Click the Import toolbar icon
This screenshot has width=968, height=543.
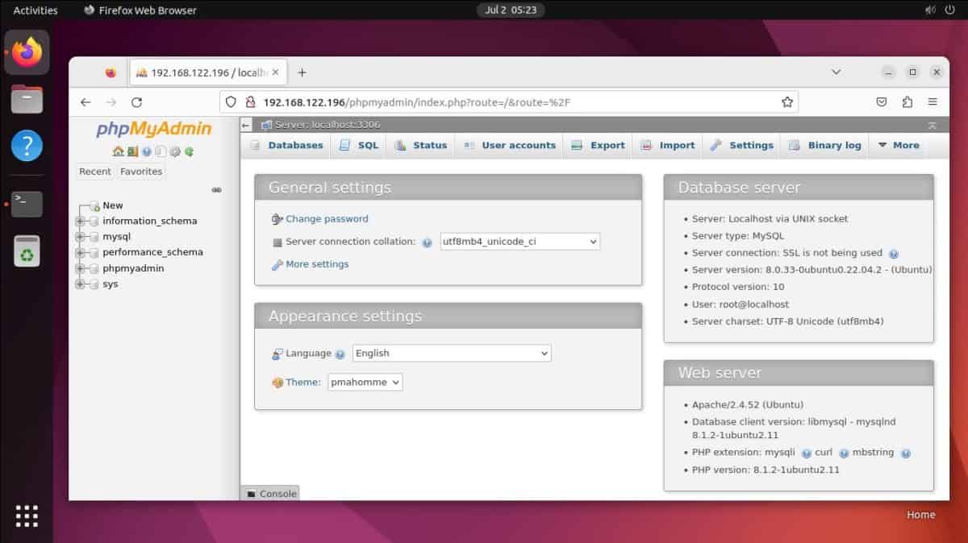click(x=648, y=145)
